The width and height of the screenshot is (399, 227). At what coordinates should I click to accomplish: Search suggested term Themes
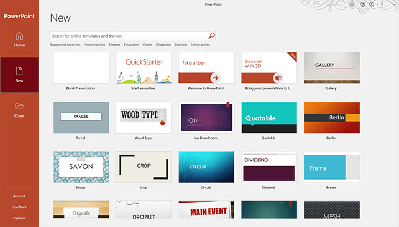(114, 45)
